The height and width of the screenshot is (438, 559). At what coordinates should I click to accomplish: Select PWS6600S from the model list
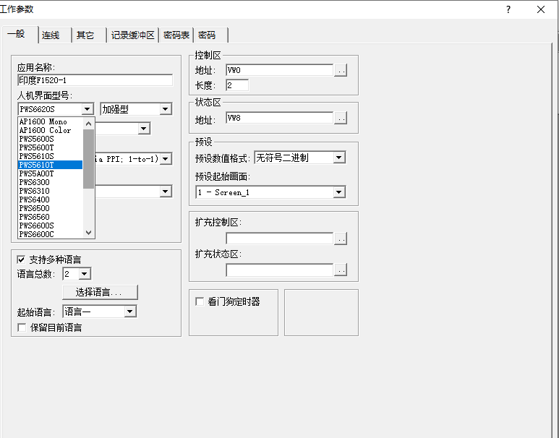[x=36, y=225]
